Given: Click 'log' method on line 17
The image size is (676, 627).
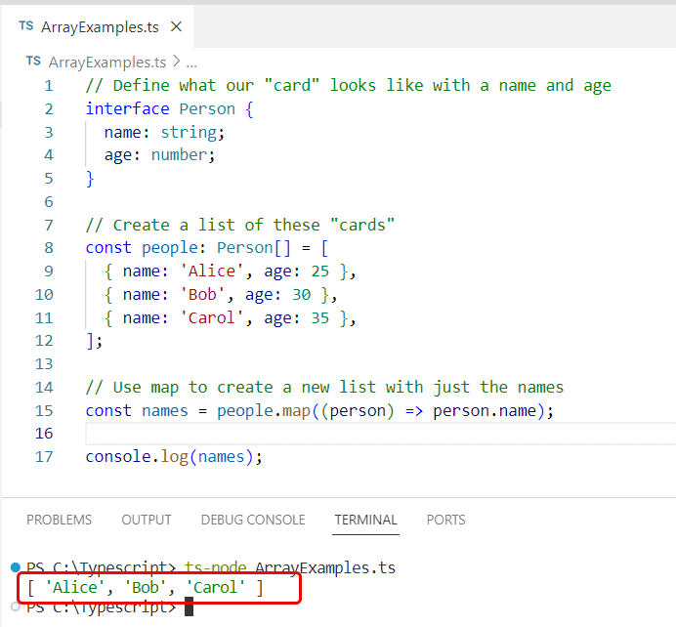Looking at the screenshot, I should (175, 457).
